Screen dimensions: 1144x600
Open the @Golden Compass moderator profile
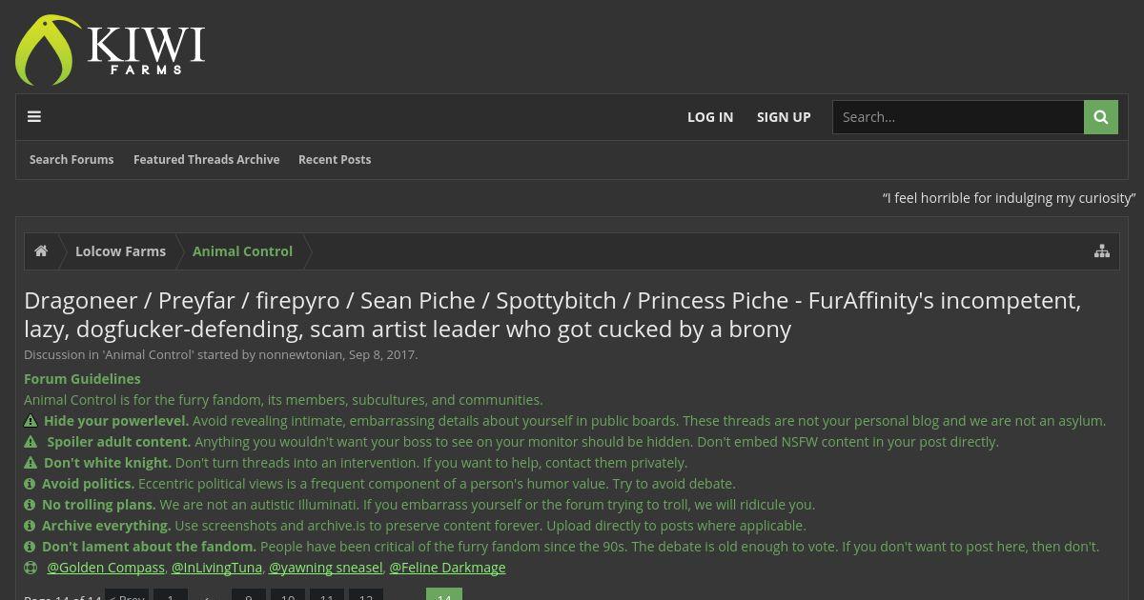coord(106,568)
